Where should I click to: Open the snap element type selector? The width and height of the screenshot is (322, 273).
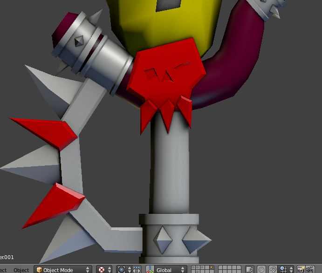286,270
